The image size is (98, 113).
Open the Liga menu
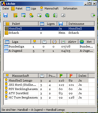[x=31, y=8]
